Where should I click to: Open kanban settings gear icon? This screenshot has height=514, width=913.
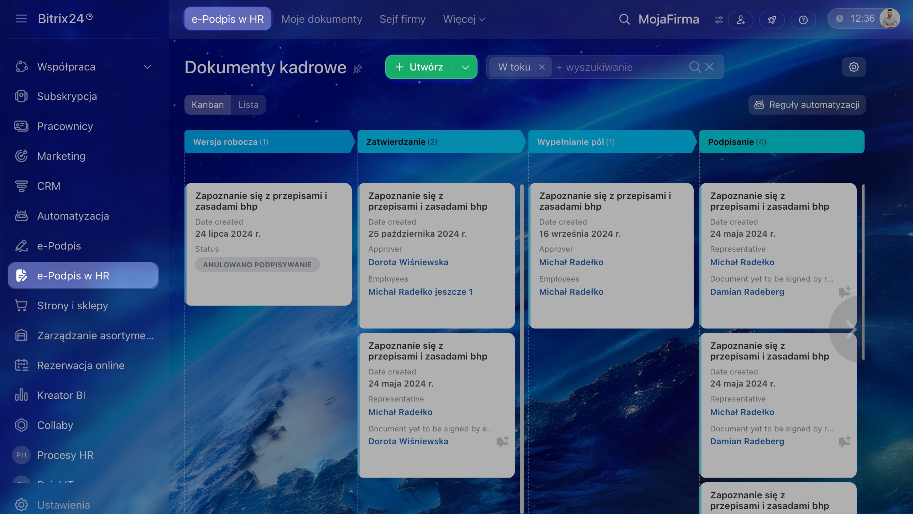tap(854, 67)
